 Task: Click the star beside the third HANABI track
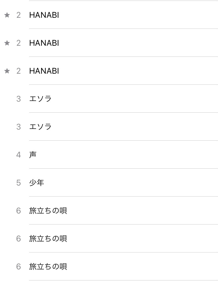[x=7, y=71]
